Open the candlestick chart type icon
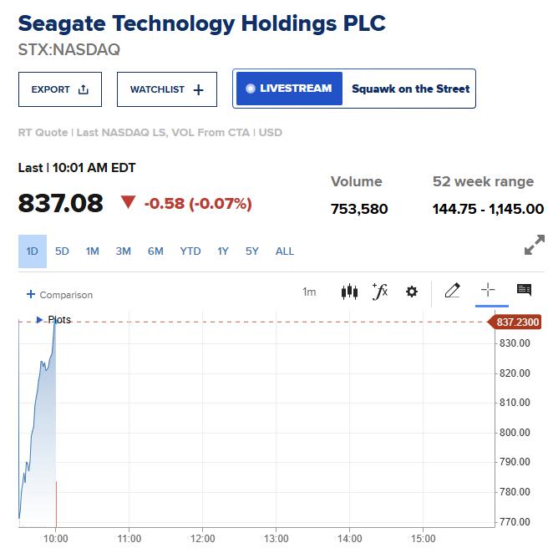 (349, 292)
